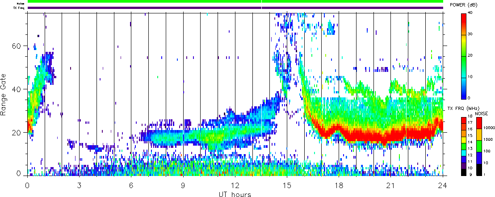Click the 'UT hours' x-axis label

[235, 194]
